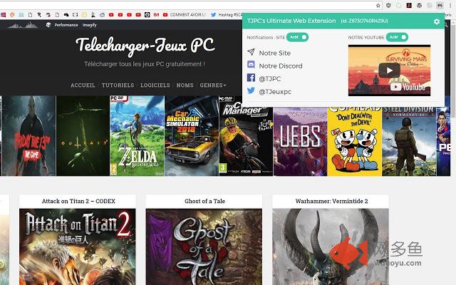
Task: Open the TUTORIELS menu item
Action: pos(118,85)
